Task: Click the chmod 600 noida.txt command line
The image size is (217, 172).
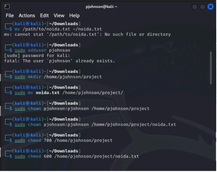Action: click(77, 156)
